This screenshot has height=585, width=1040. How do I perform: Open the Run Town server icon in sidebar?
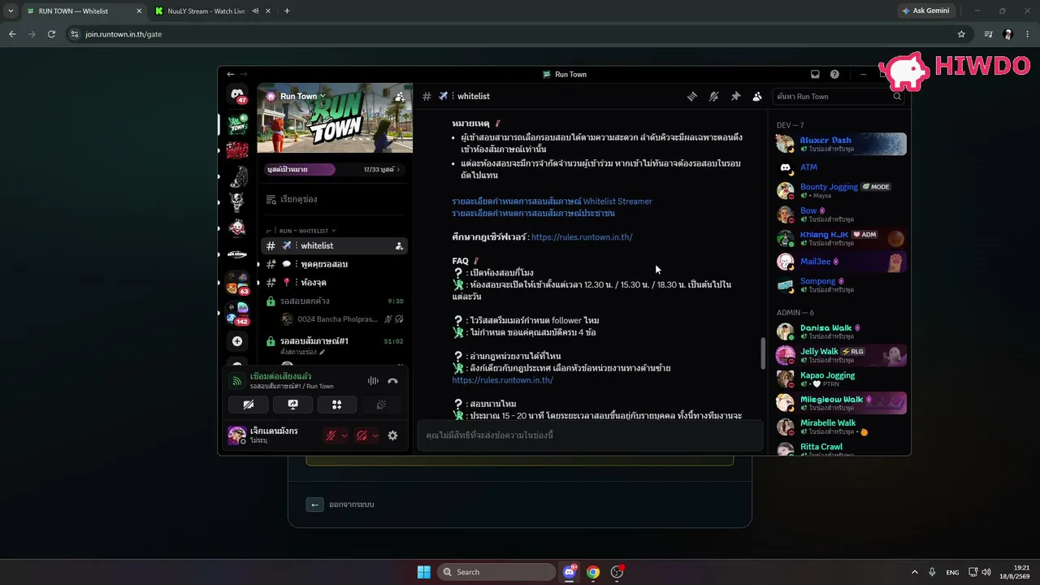pos(237,123)
